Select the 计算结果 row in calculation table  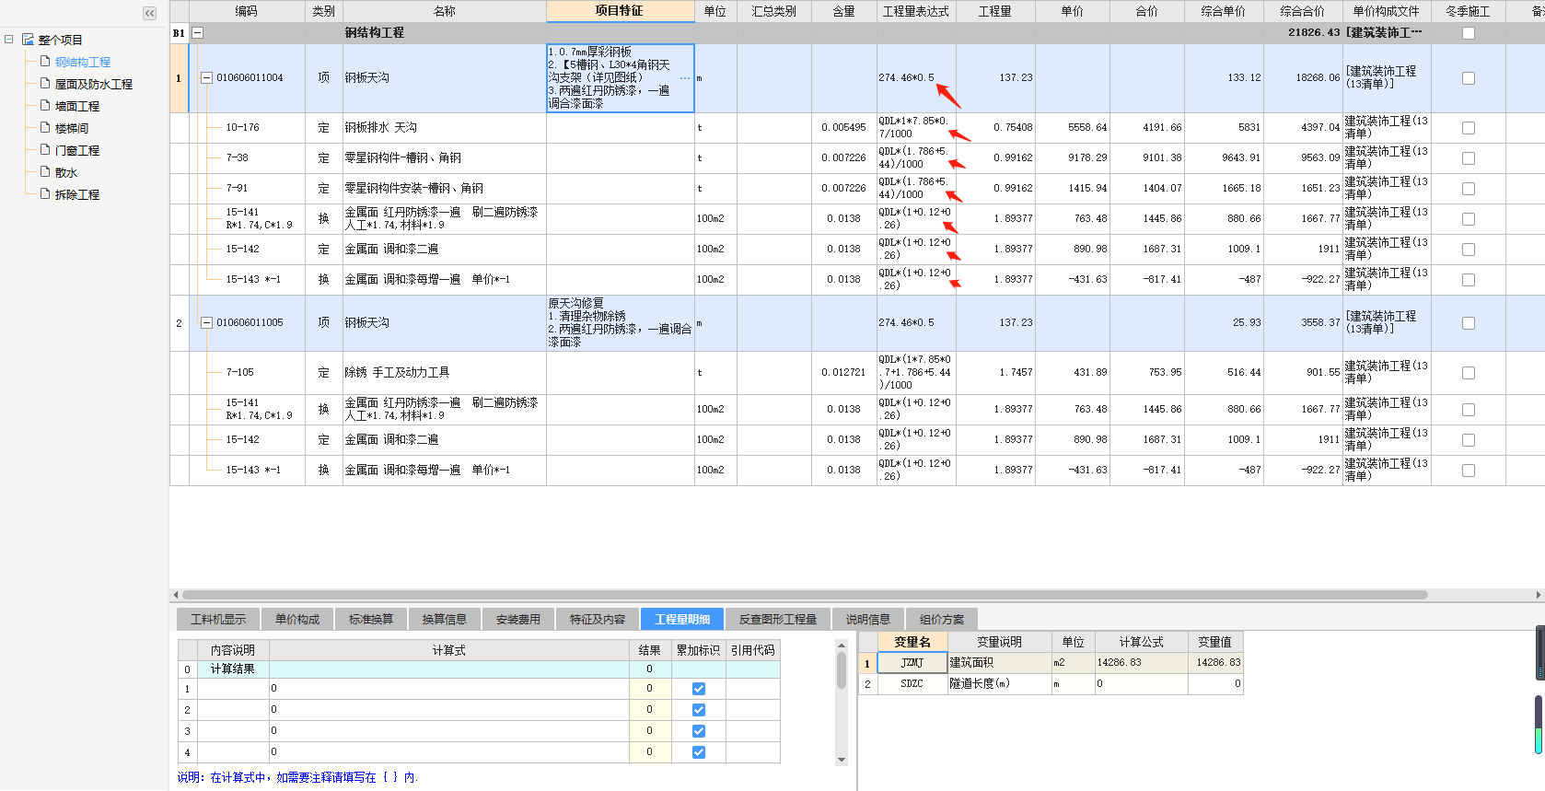(x=479, y=669)
